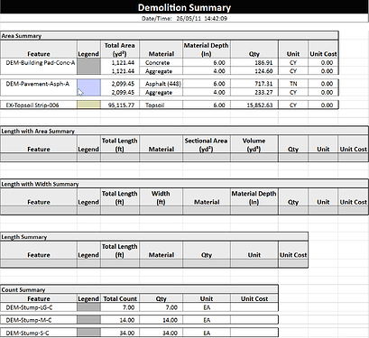Click the 95,115.77 total area cell
The image size is (369, 338).
[121, 105]
